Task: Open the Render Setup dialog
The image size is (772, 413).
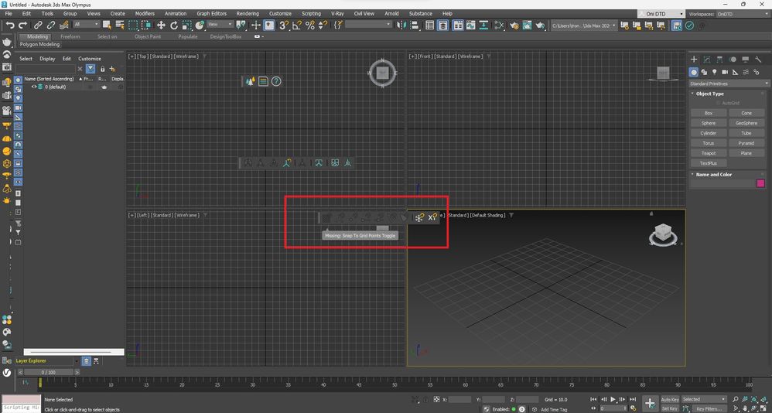Action: tap(514, 25)
